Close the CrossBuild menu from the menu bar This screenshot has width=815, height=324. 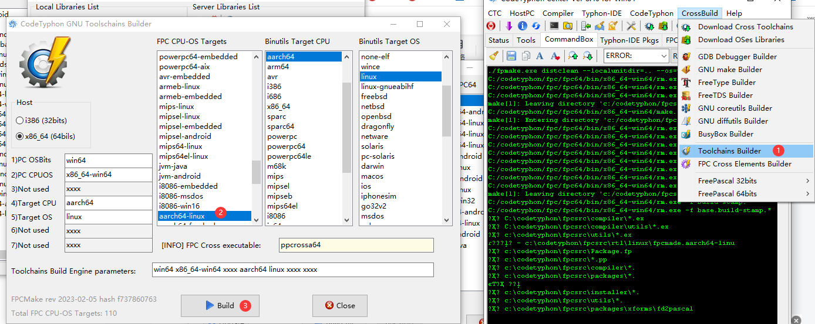point(699,13)
